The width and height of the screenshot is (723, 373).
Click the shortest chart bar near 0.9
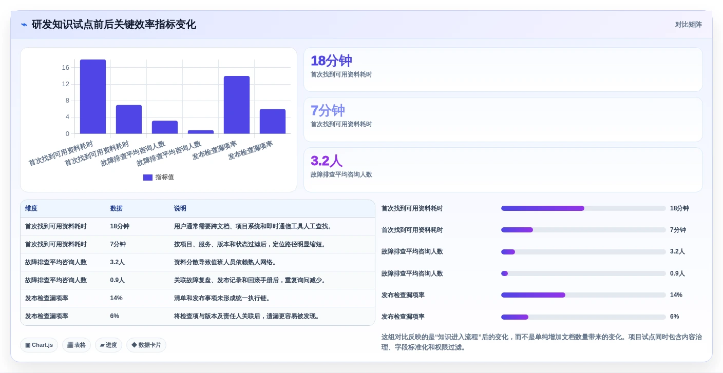[201, 132]
